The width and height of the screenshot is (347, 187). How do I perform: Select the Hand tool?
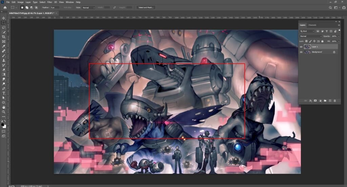click(x=3, y=107)
